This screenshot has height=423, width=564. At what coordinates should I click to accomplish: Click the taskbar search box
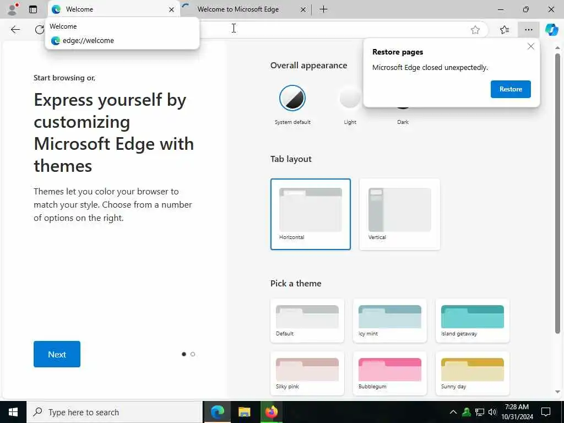pyautogui.click(x=115, y=412)
